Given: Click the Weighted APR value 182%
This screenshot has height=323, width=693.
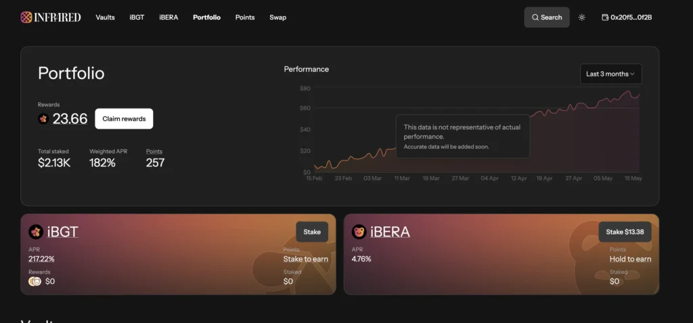Looking at the screenshot, I should (x=103, y=163).
